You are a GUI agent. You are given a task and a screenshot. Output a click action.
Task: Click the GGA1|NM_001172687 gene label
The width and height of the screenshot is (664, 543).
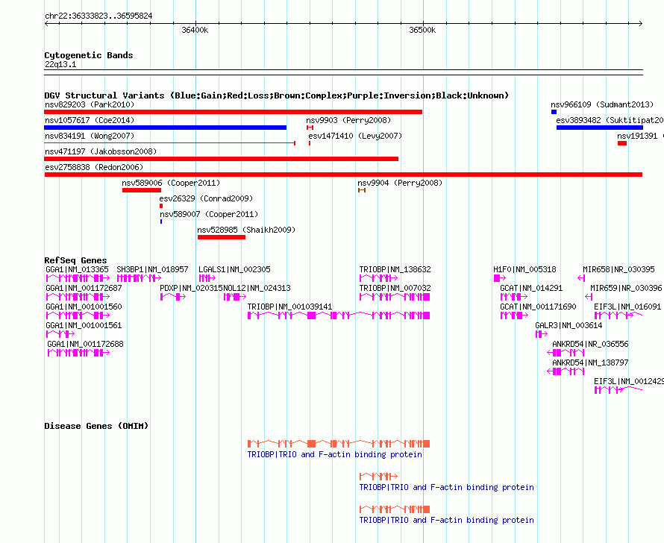[84, 288]
